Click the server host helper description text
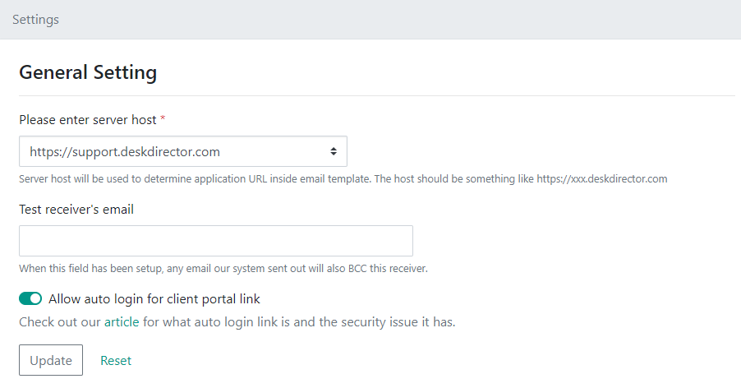The height and width of the screenshot is (388, 741). coord(343,179)
